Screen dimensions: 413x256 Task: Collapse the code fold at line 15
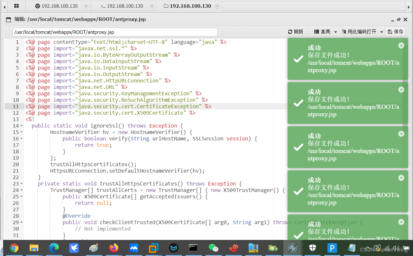pos(22,132)
